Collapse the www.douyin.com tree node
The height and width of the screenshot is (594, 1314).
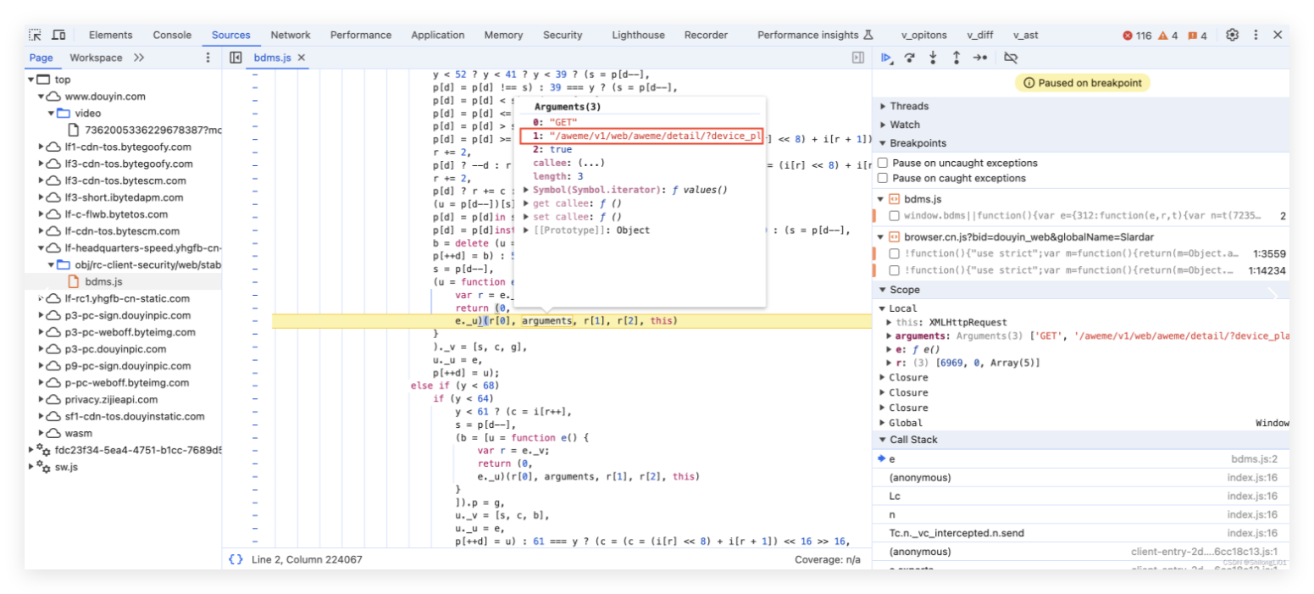pyautogui.click(x=42, y=97)
